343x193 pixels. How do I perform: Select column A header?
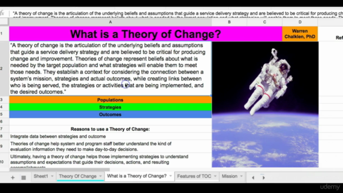pos(110,22)
